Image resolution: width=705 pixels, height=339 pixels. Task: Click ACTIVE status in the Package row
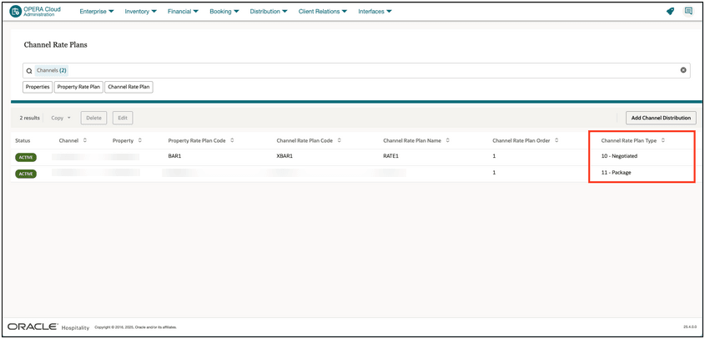26,174
